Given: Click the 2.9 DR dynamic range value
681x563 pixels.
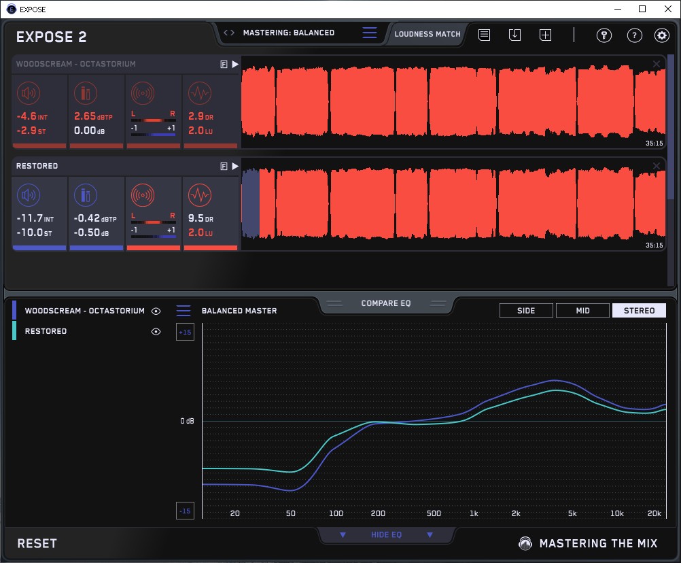Looking at the screenshot, I should [200, 116].
